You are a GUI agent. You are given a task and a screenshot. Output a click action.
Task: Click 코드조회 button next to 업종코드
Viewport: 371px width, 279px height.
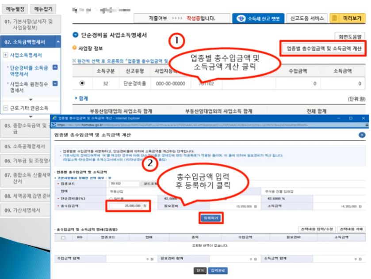click(x=149, y=184)
